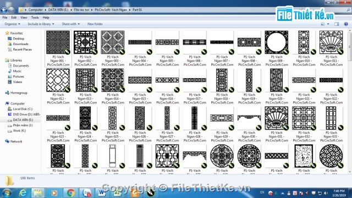Click the file name 'P1-Vach Ngan-022 - PlcCncSoft.Com'
Screen dimensions: 352x198
pos(331,98)
